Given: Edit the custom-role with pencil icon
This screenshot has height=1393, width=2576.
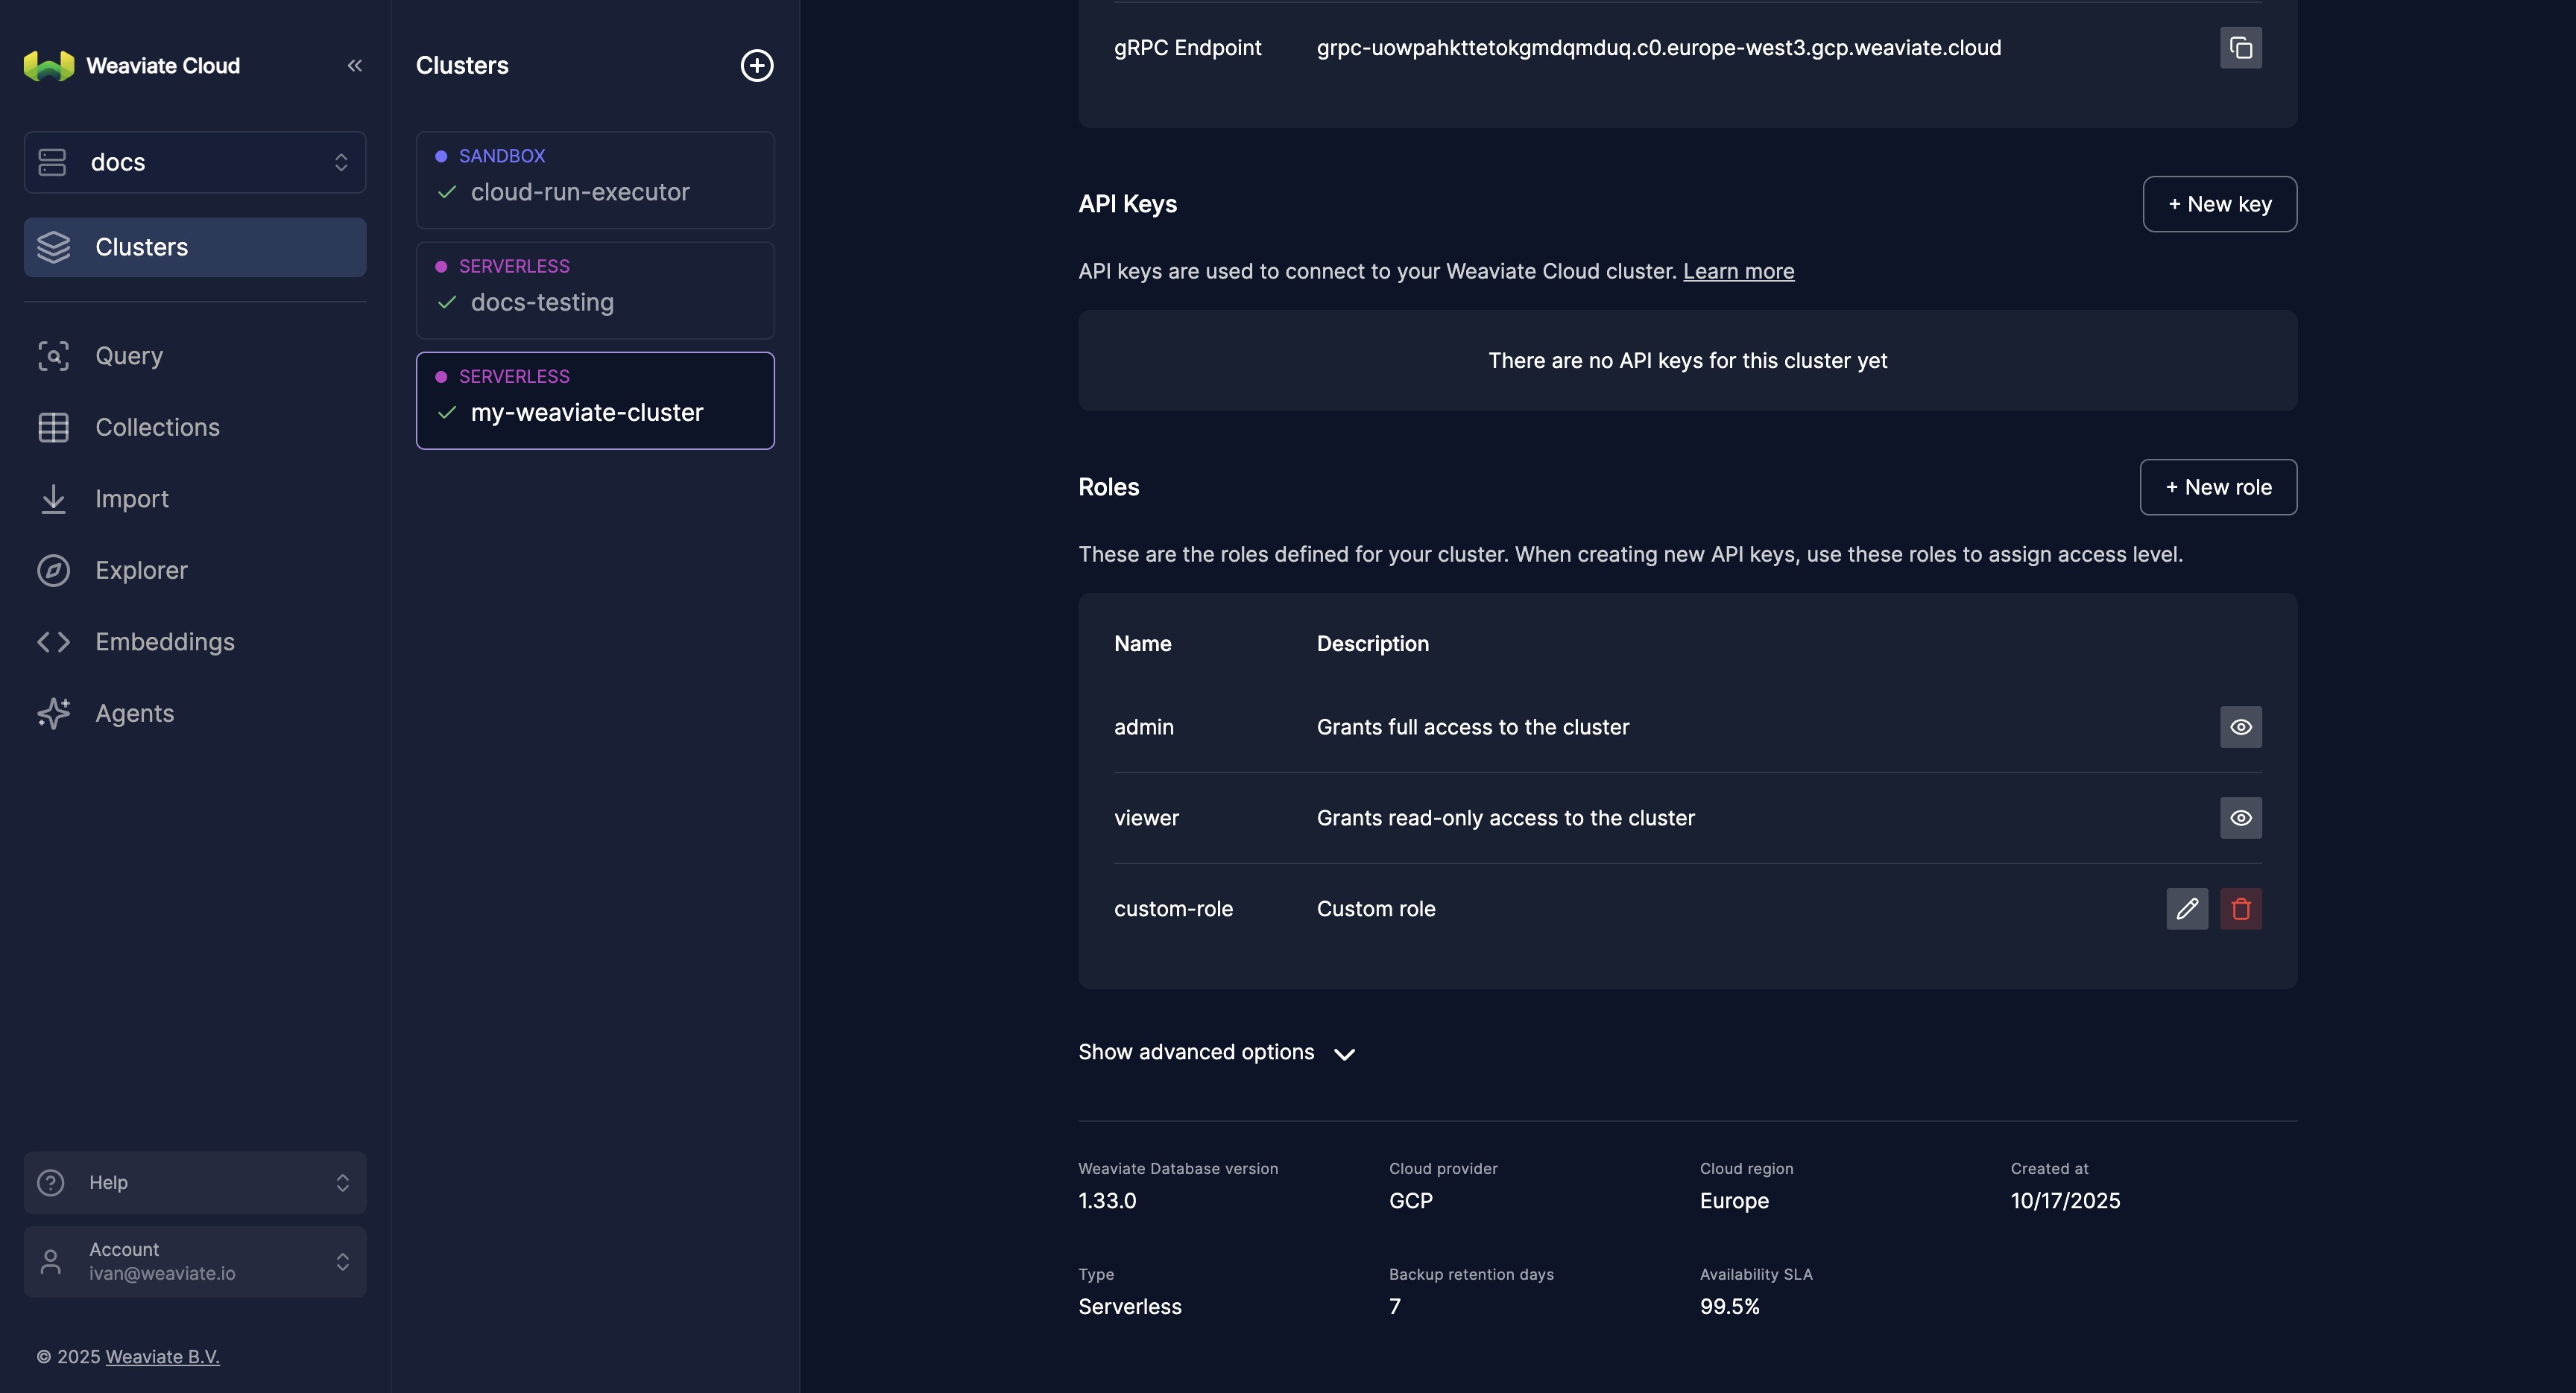Looking at the screenshot, I should 2186,908.
